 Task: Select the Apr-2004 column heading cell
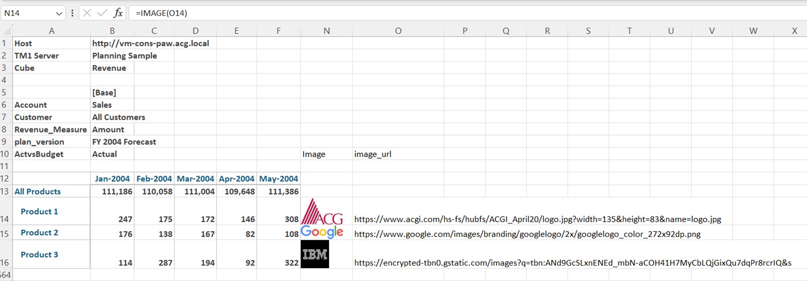pyautogui.click(x=237, y=179)
